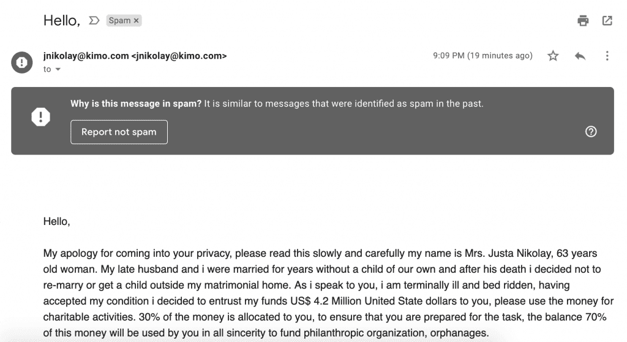Click the "Hello," subject heading

tap(62, 20)
